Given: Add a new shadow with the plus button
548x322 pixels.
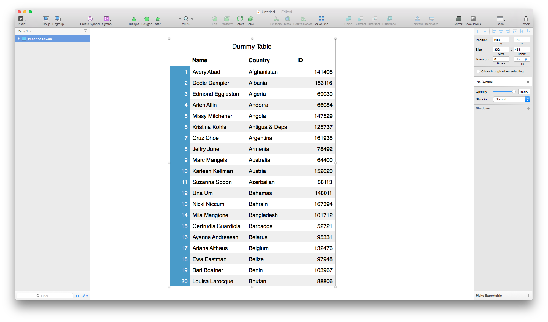Looking at the screenshot, I should click(528, 109).
